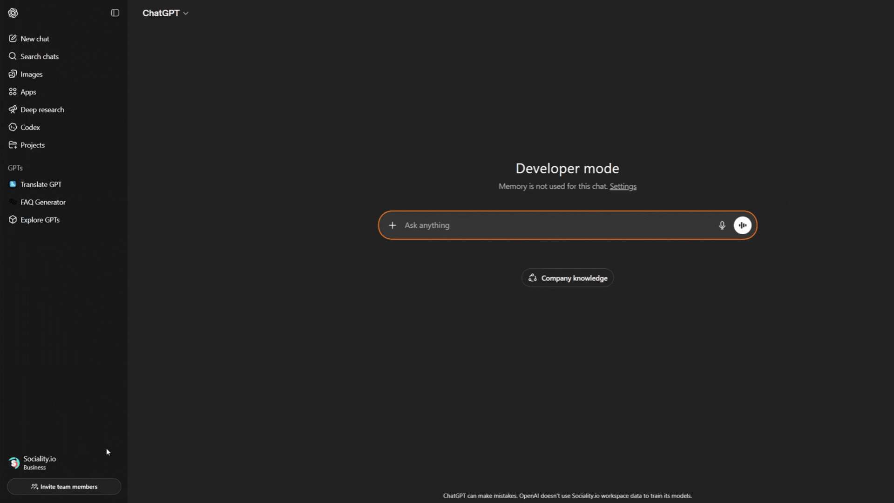Open the Projects folder item
This screenshot has width=894, height=503.
click(32, 145)
